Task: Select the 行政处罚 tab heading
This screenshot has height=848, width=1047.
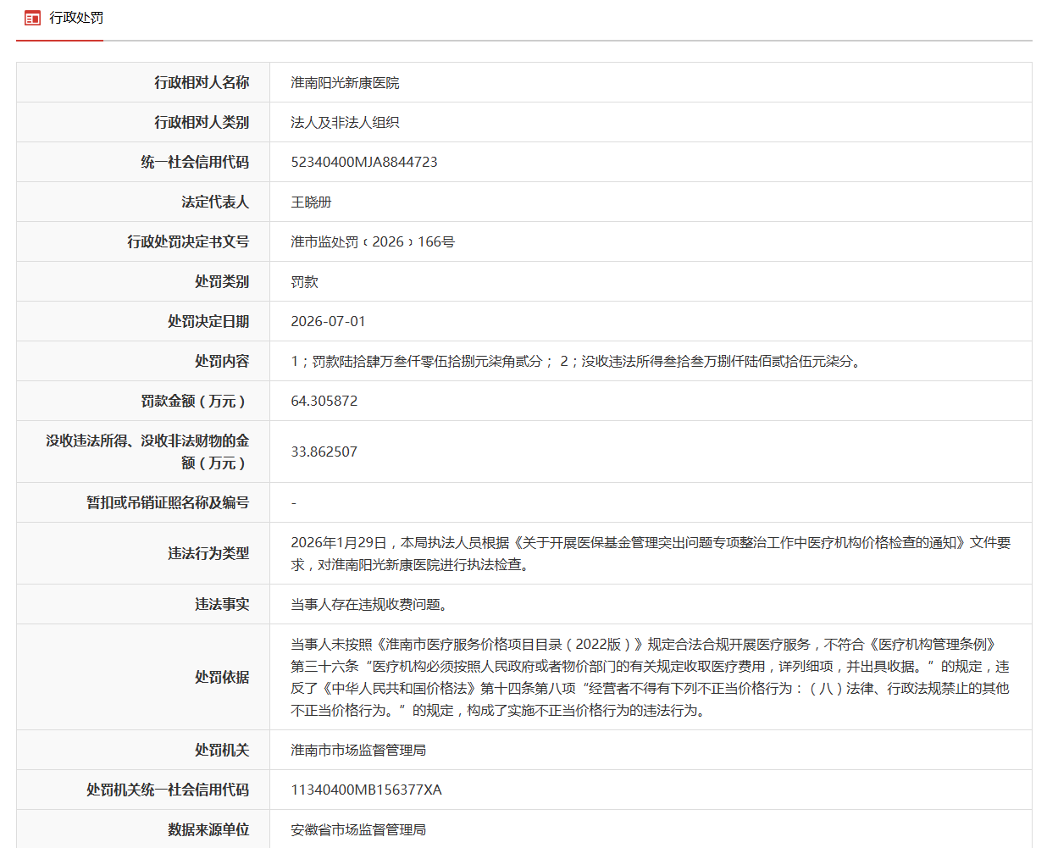Action: coord(76,18)
